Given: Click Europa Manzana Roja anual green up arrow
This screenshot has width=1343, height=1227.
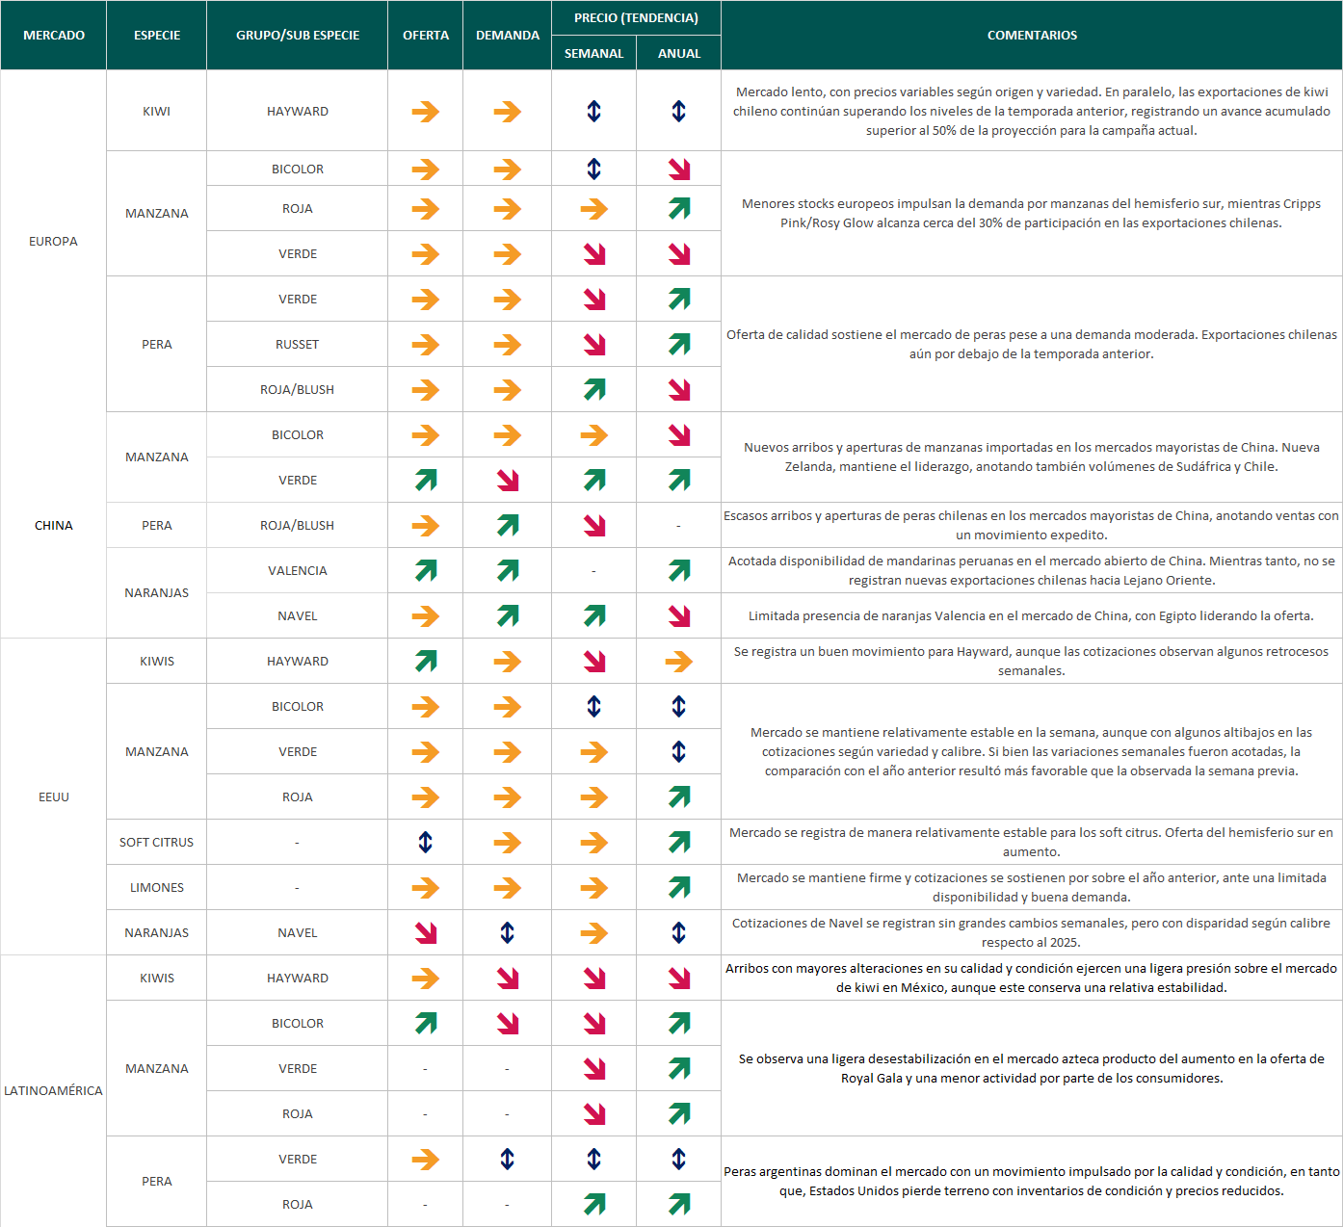Looking at the screenshot, I should click(x=679, y=209).
